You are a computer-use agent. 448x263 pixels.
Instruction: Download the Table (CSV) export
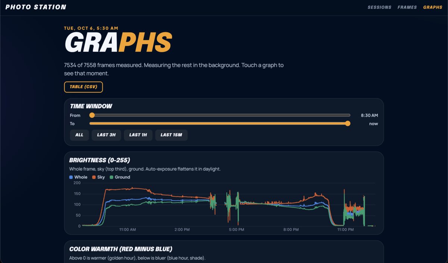pyautogui.click(x=83, y=87)
